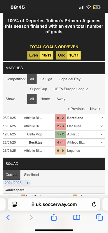Open the page reader menu icon

point(15,204)
